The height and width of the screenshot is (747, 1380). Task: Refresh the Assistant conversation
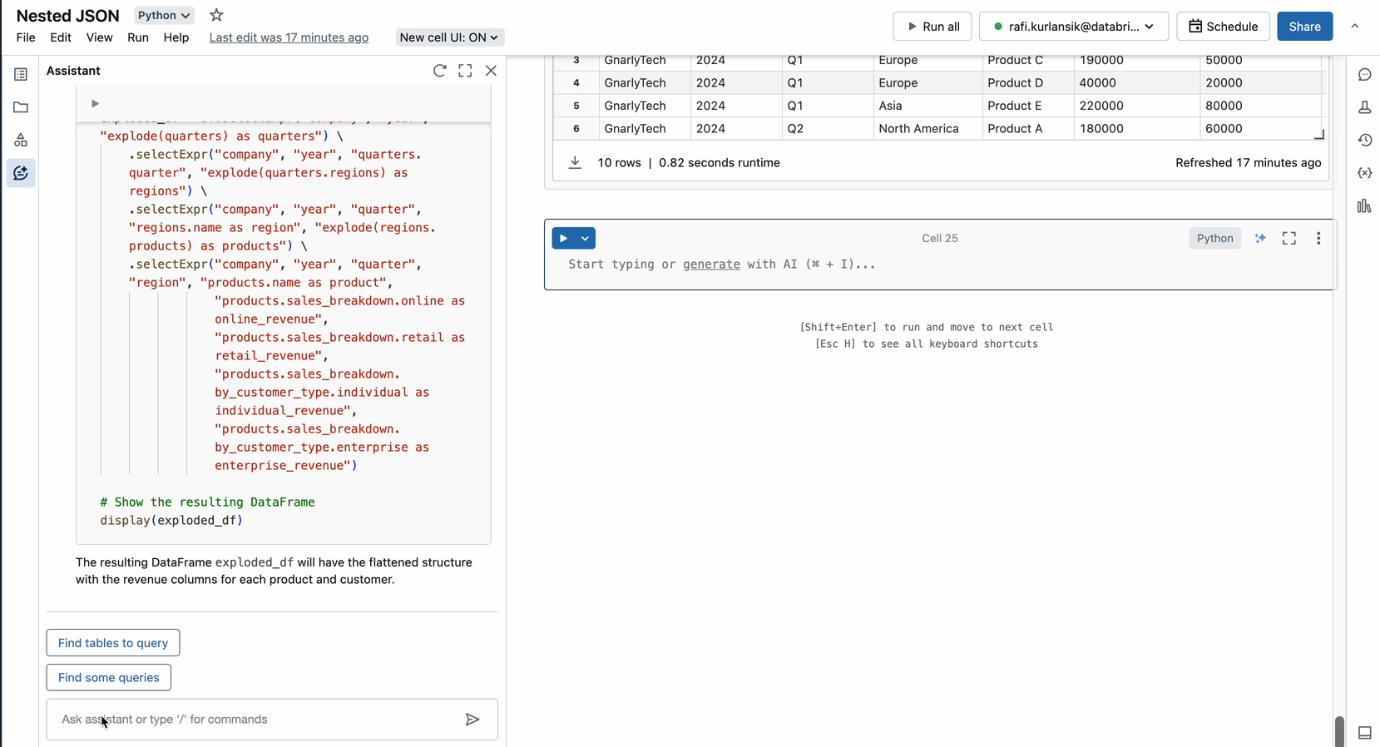pyautogui.click(x=439, y=71)
